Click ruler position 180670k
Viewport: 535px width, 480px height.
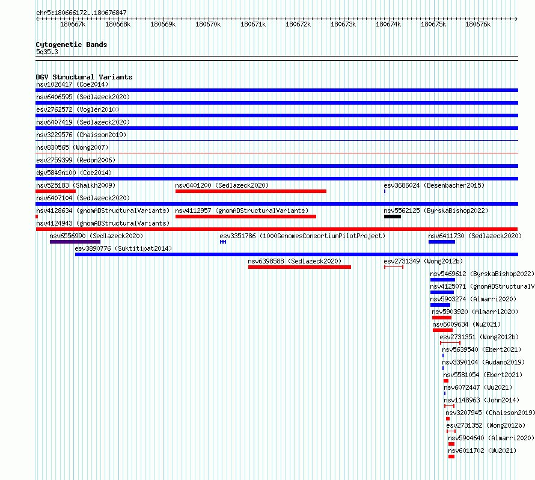208,24
